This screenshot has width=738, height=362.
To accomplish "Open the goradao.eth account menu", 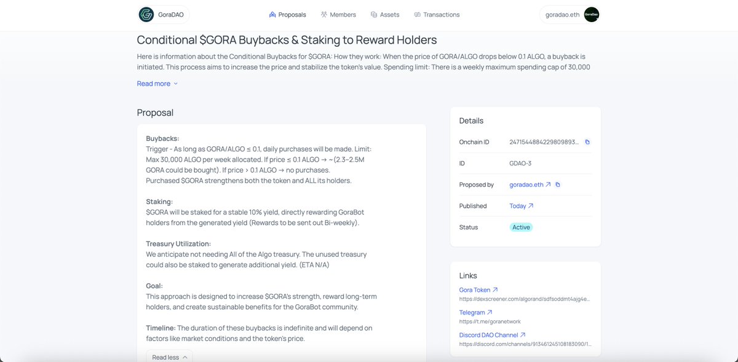I will (569, 14).
